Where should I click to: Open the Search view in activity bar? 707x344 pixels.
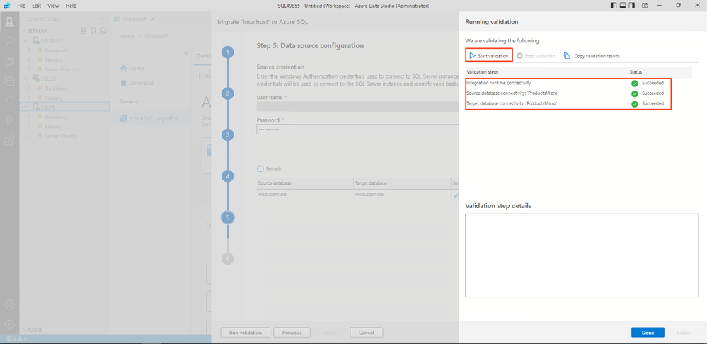click(9, 42)
